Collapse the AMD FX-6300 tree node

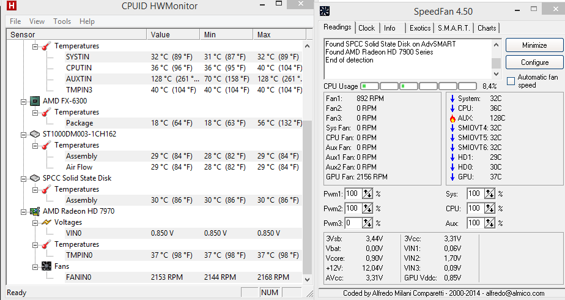point(23,102)
